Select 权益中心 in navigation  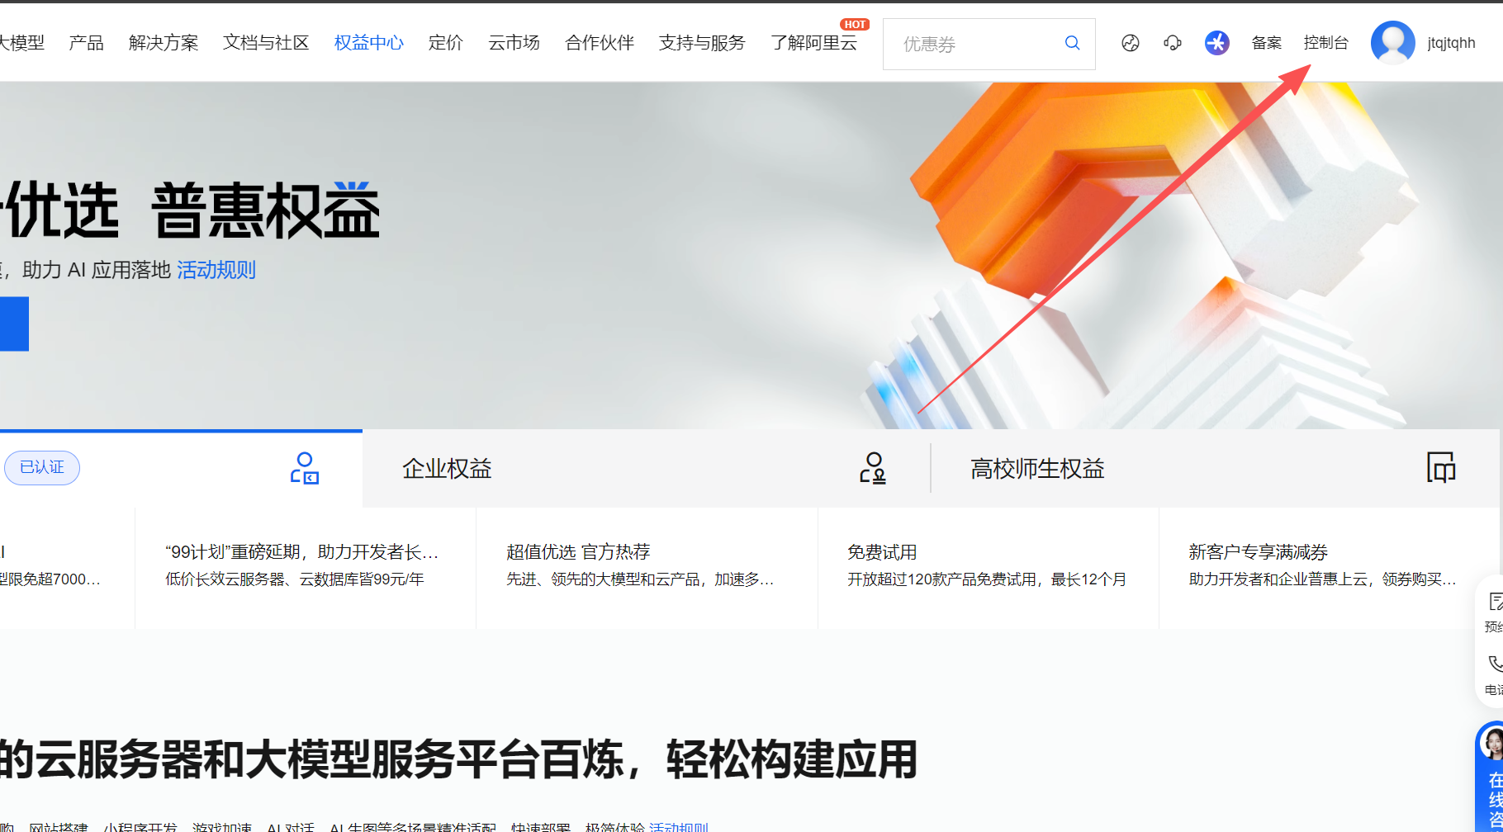click(x=369, y=43)
